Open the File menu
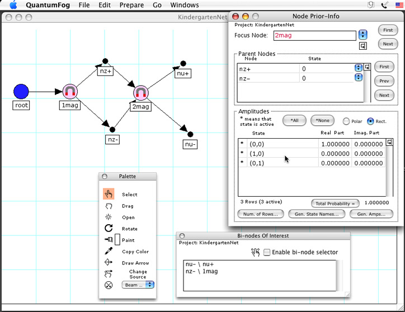405x312 pixels. (x=84, y=5)
